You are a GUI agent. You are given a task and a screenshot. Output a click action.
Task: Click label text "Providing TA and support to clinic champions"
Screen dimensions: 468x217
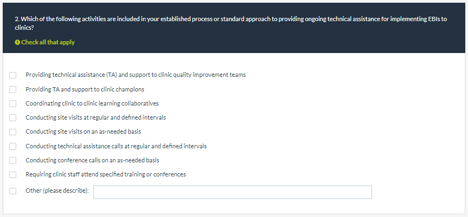pos(85,89)
